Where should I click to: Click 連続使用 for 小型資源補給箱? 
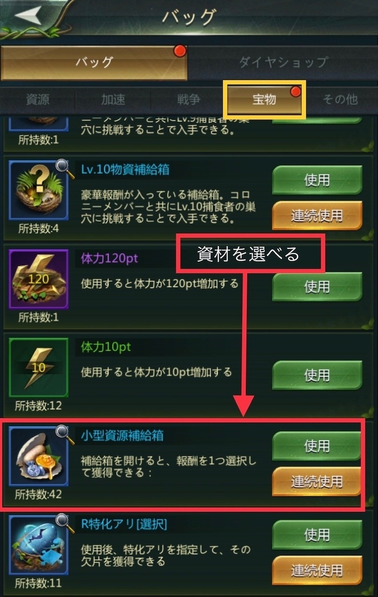(x=317, y=482)
